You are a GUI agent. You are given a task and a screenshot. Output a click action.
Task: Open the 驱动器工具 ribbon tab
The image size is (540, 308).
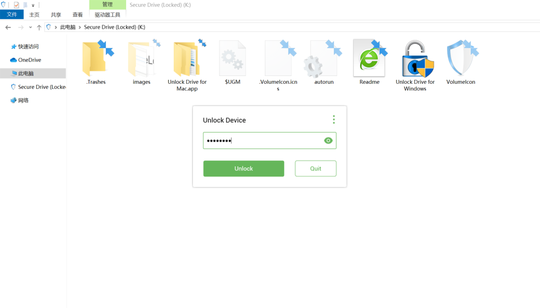click(107, 15)
